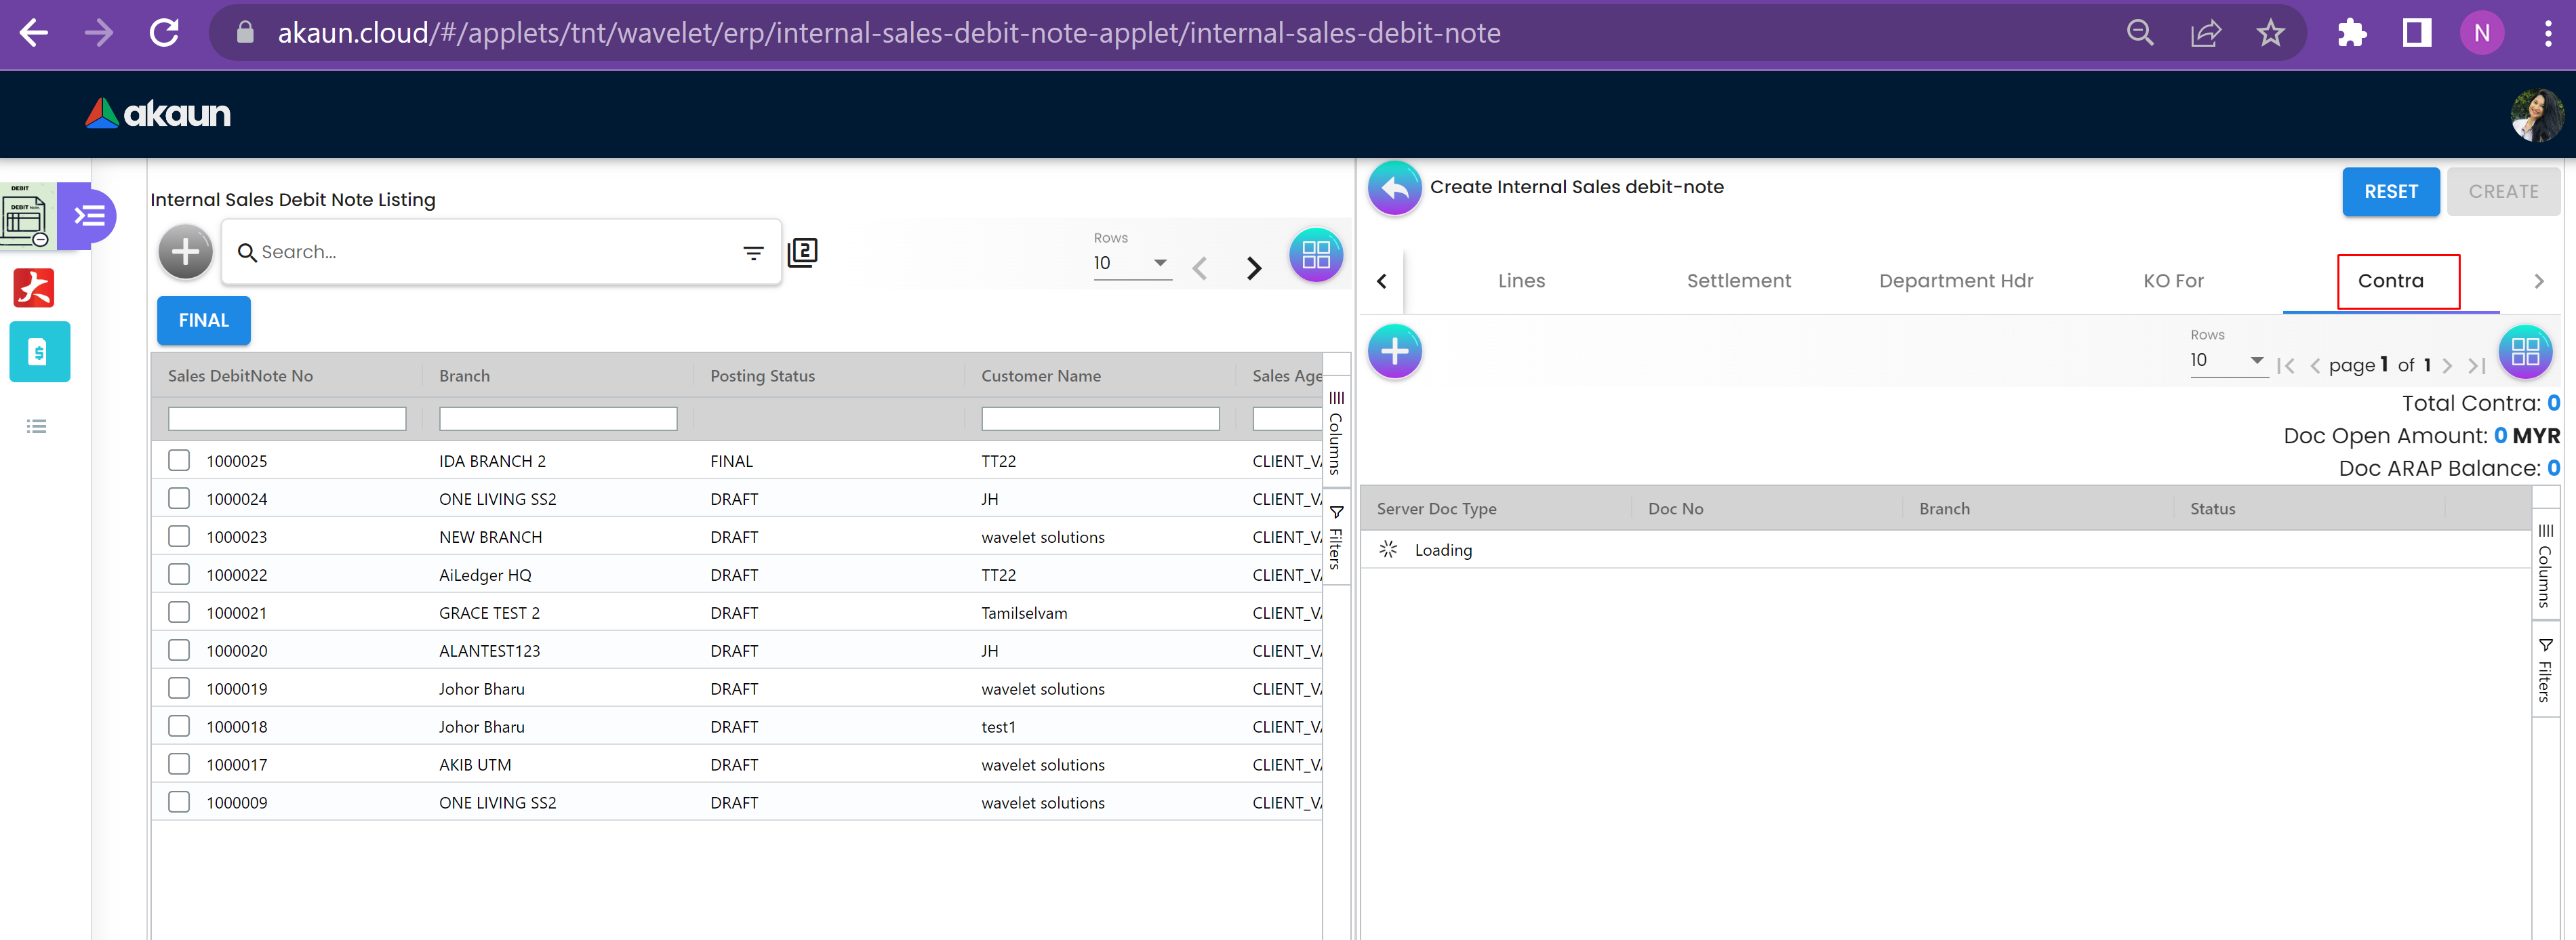2576x940 pixels.
Task: Toggle the purple sidebar menu icon
Action: coord(89,215)
